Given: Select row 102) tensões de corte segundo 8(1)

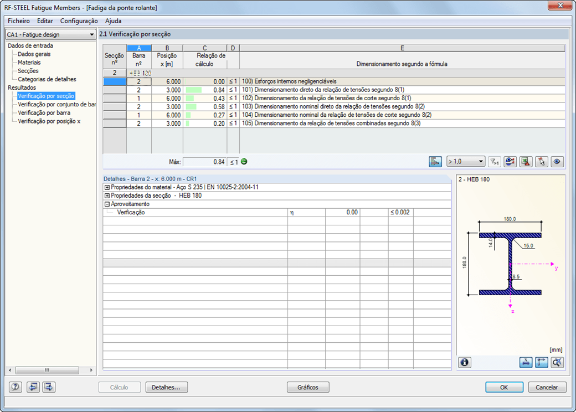Looking at the screenshot, I should coord(334,99).
